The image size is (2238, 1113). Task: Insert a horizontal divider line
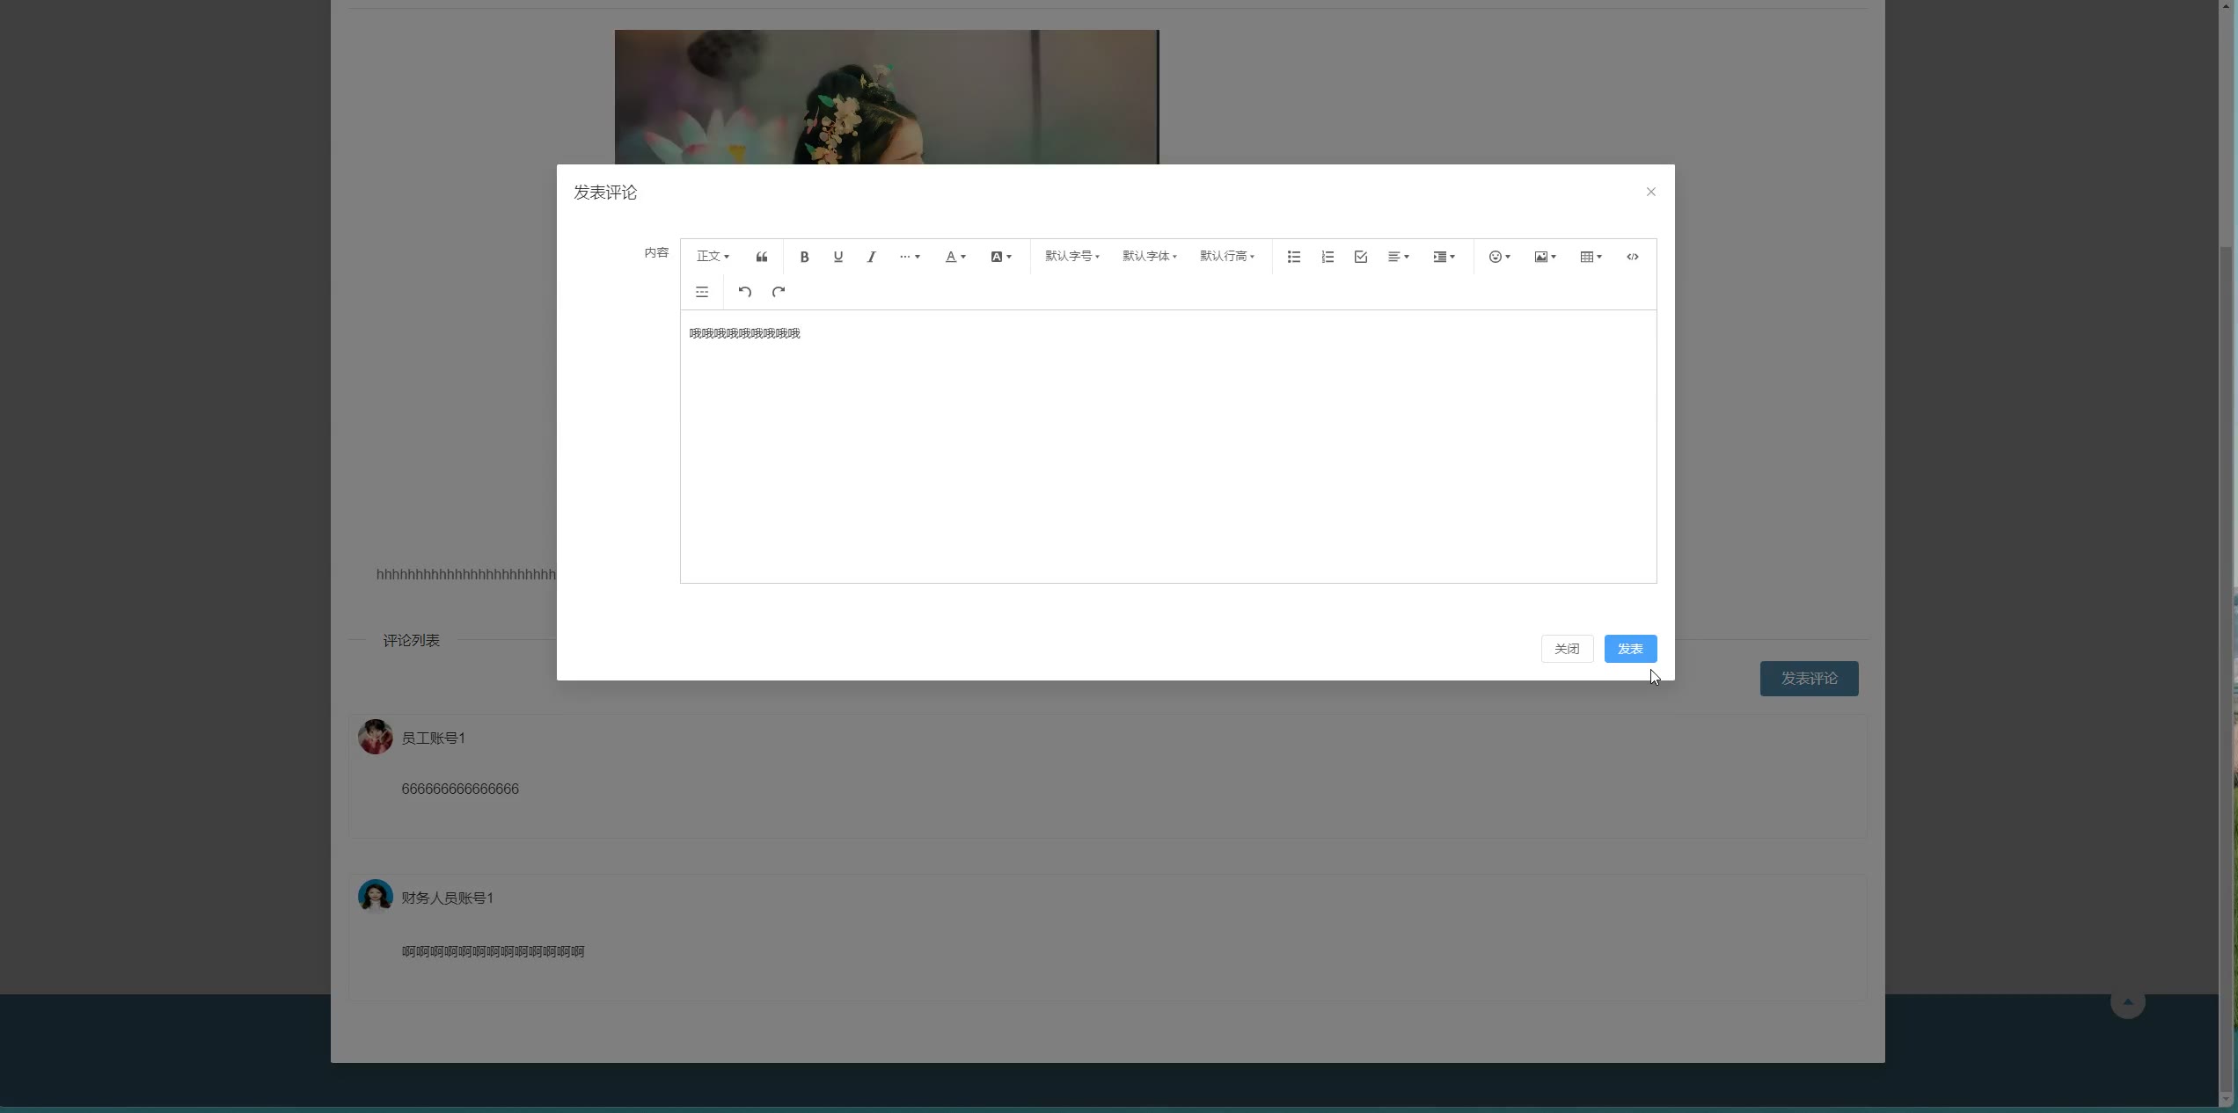702,292
